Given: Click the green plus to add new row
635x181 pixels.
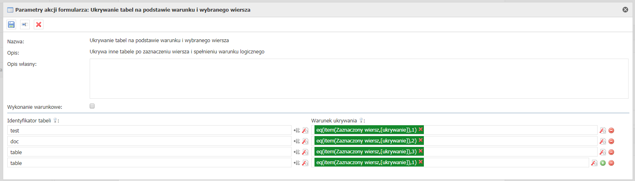Looking at the screenshot, I should [x=603, y=163].
